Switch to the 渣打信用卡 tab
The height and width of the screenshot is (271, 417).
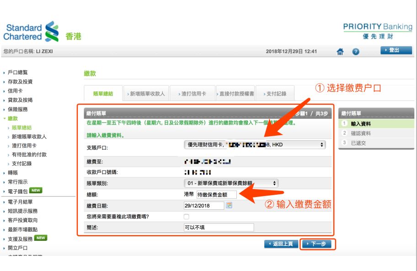[x=192, y=94]
